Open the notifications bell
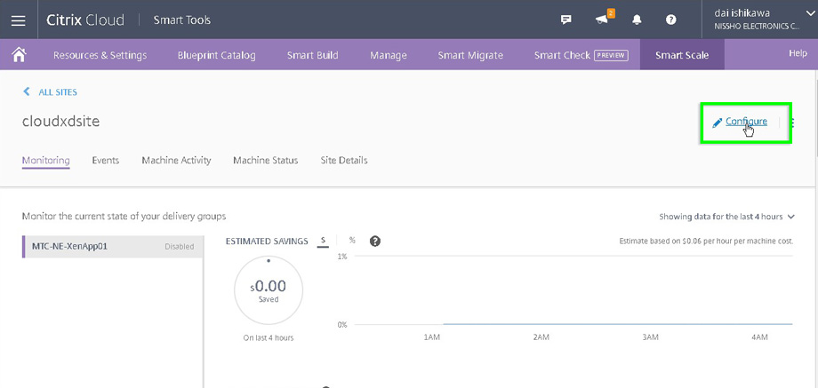 [x=637, y=20]
